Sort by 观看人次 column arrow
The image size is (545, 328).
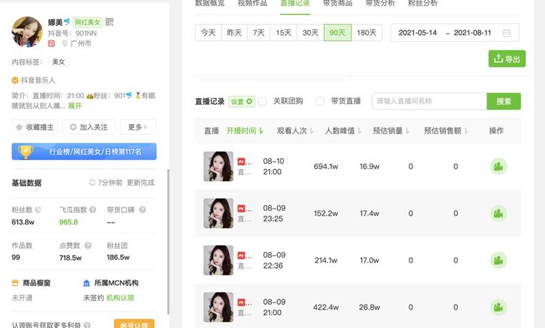(312, 131)
